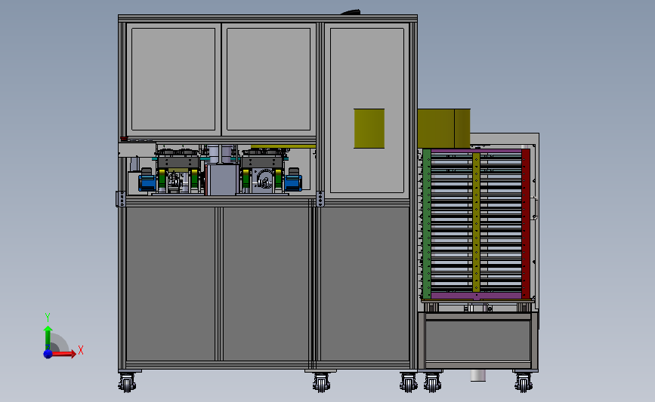Select the yellow square panel on tall door
Image resolution: width=655 pixels, height=402 pixels.
tap(369, 128)
